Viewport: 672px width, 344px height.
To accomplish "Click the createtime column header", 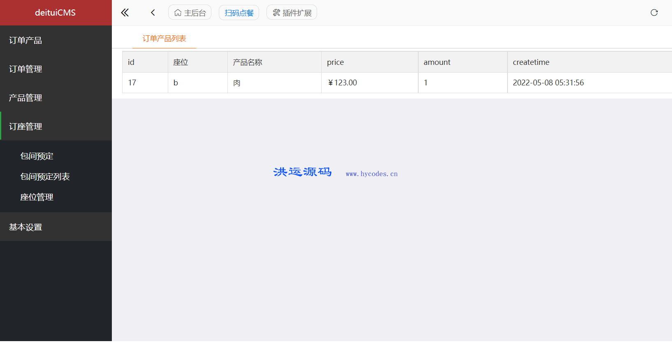I will (590, 62).
